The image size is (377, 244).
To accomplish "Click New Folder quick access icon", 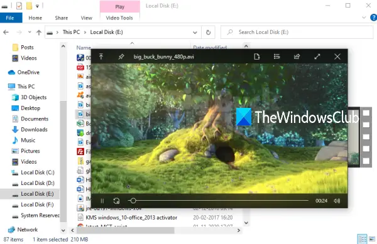I will pyautogui.click(x=29, y=6).
